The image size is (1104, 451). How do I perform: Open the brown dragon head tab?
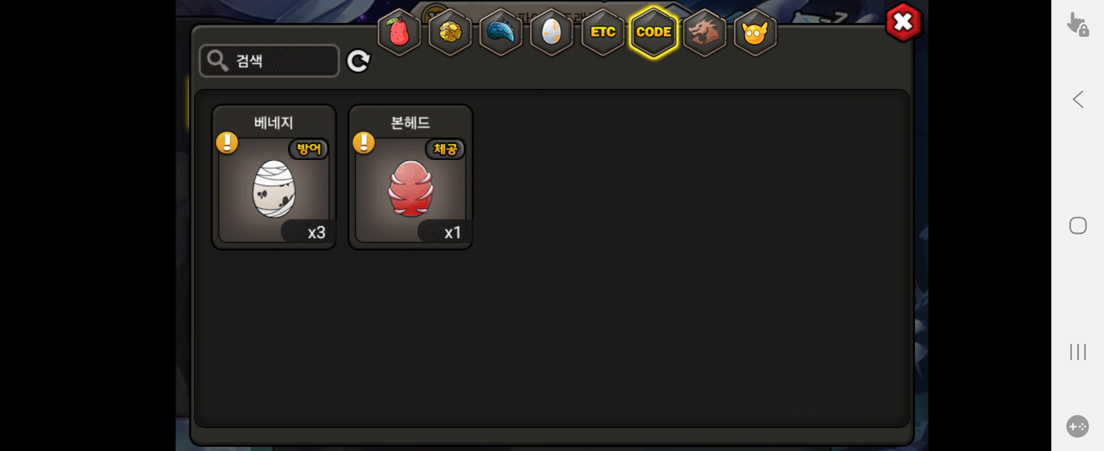tap(704, 33)
